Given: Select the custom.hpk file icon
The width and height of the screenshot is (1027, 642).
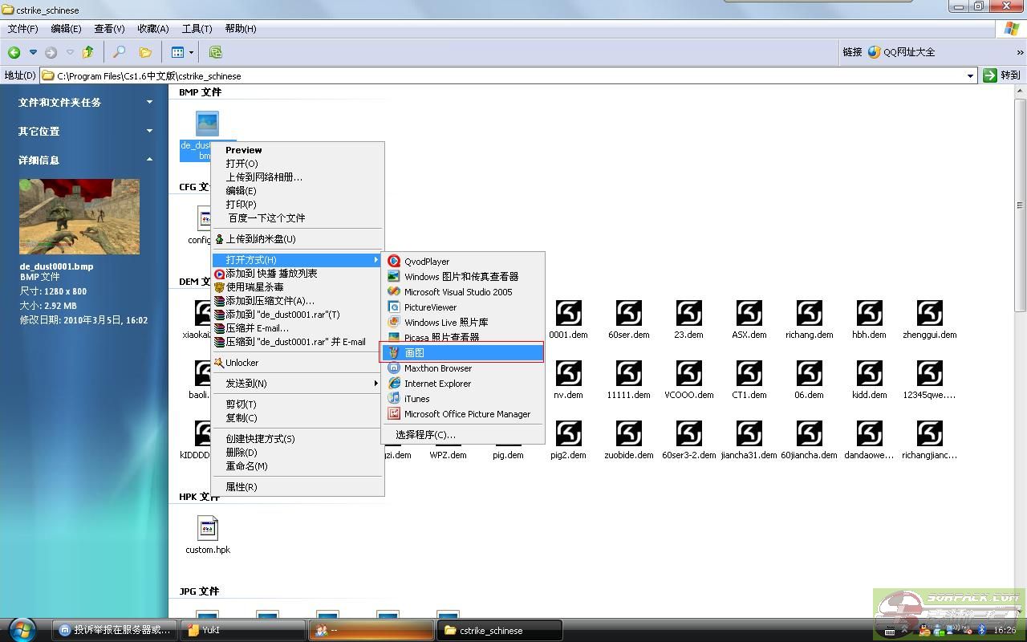Looking at the screenshot, I should [x=208, y=529].
